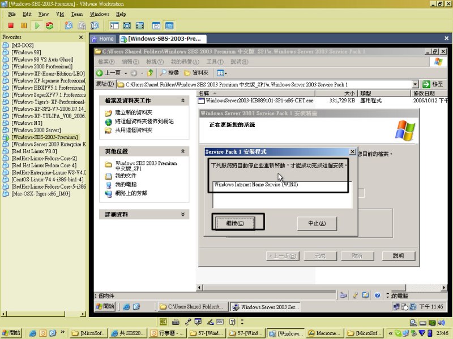This screenshot has height=339, width=453.
Task: Switch to full screen mode icon
Action: click(127, 25)
